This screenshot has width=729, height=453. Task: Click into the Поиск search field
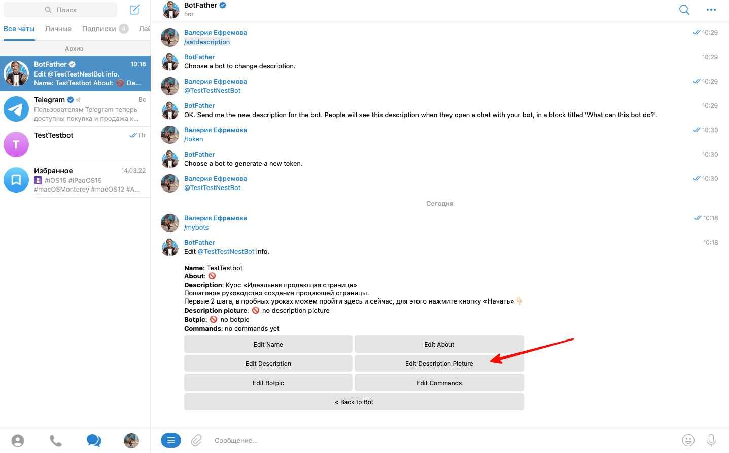(x=61, y=10)
